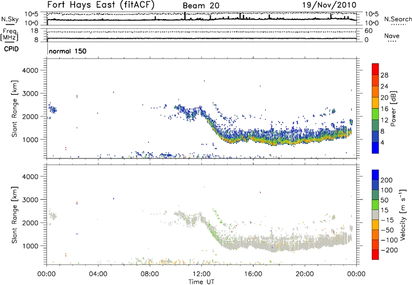
Task: Click the "-200" label on the velocity color bar
Action: click(389, 250)
